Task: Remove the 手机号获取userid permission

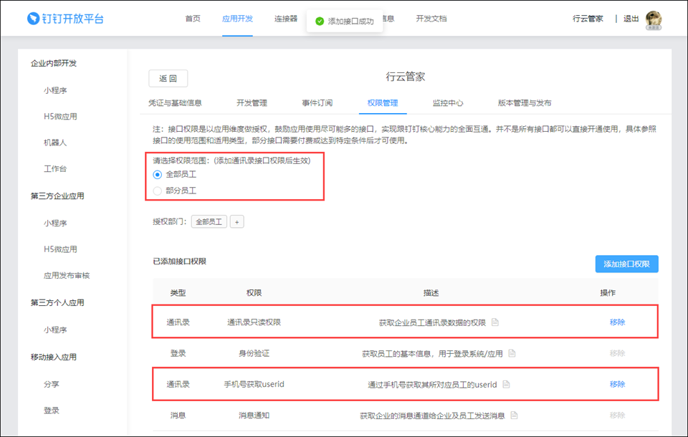Action: coord(617,385)
